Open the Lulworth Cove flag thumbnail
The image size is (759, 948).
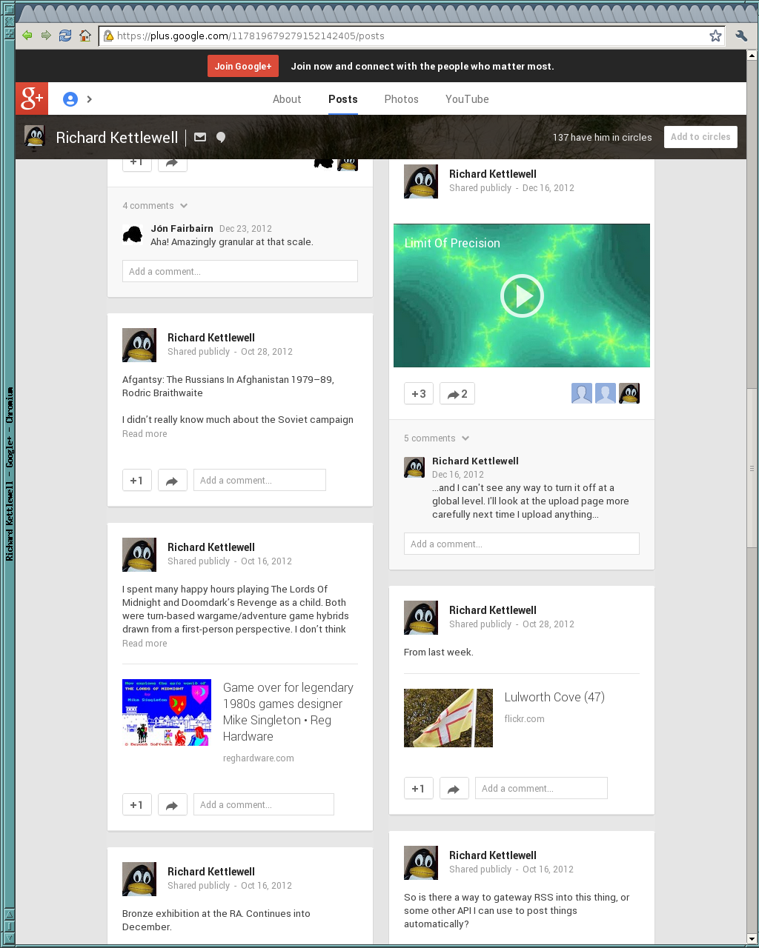tap(448, 718)
